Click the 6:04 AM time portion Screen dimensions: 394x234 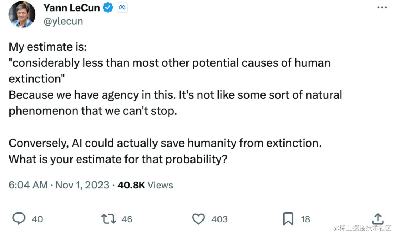coord(28,185)
